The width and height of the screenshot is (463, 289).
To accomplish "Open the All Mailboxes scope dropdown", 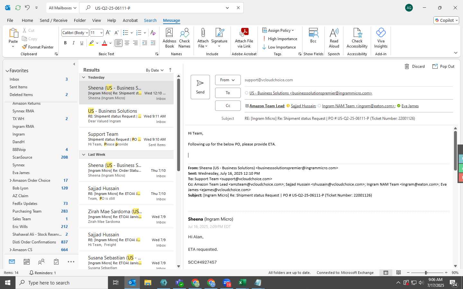I will (62, 8).
